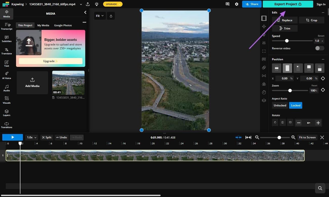Viewport: 329px width, 197px height.
Task: Click the Replace button
Action: 285,20
